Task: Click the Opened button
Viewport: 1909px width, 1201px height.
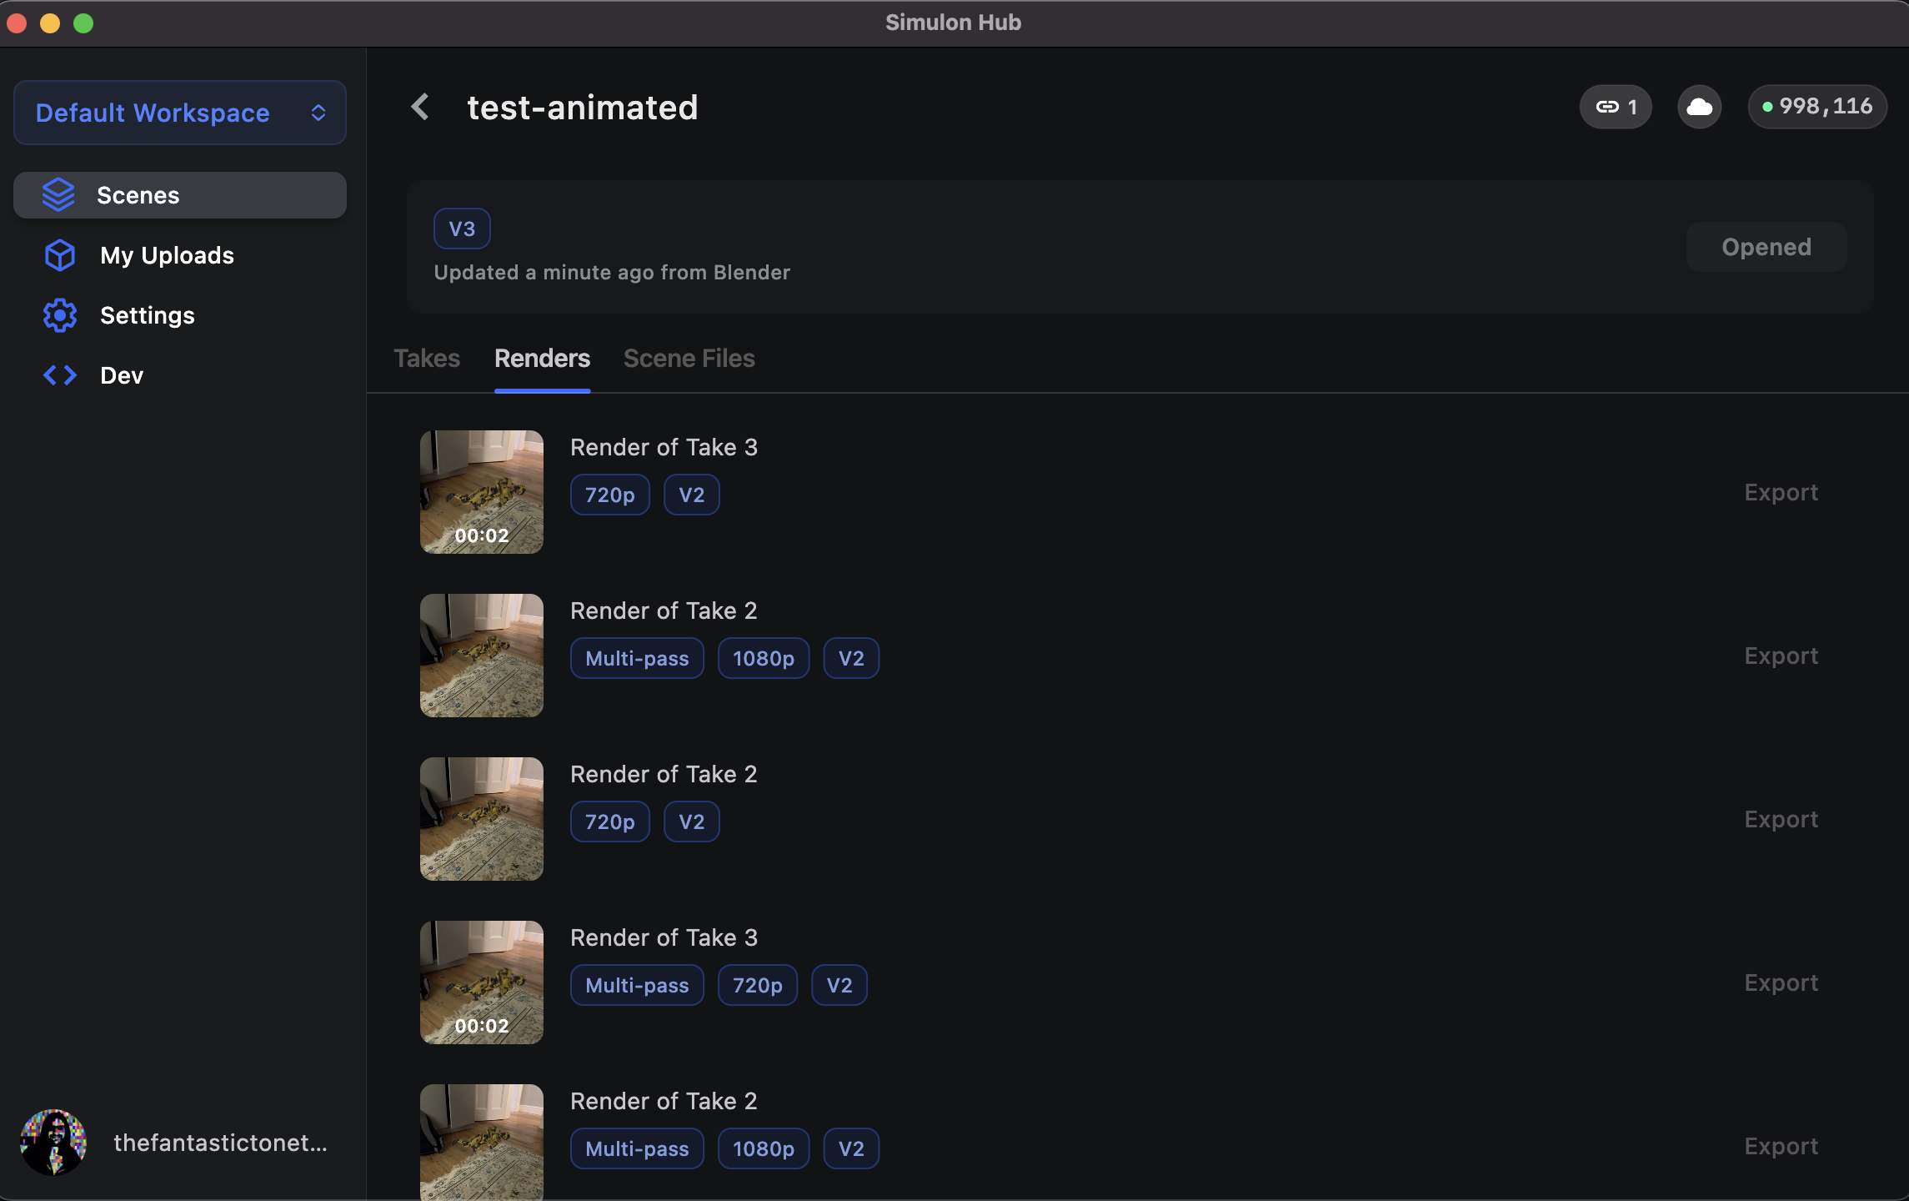Action: pos(1766,247)
